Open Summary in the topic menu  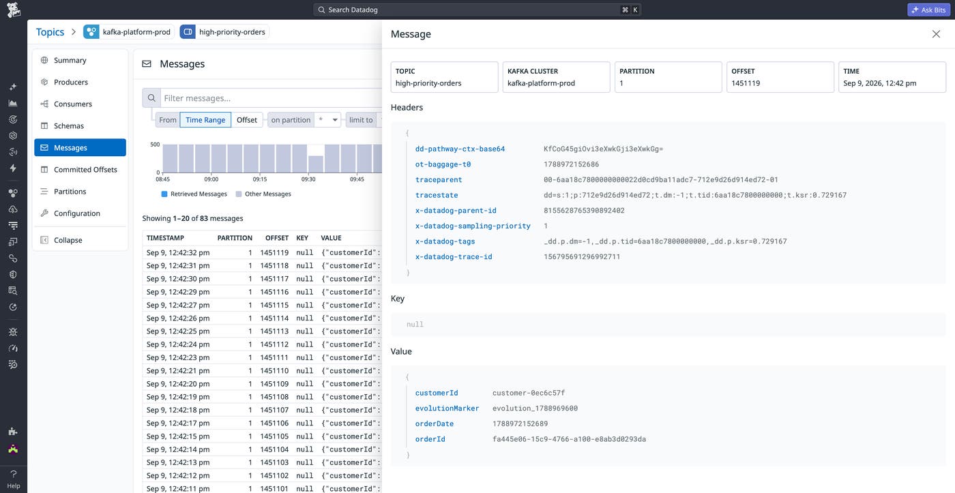[80, 60]
